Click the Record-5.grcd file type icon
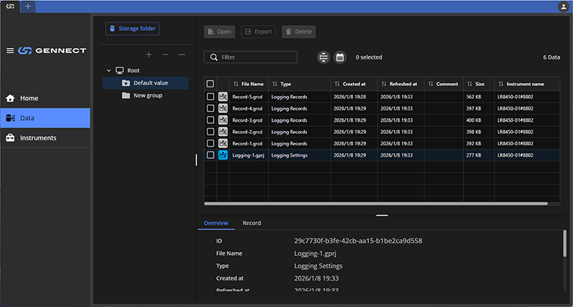573x307 pixels. pos(223,97)
